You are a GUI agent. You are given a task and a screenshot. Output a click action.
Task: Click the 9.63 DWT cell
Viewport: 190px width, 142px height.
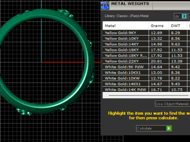coord(178,44)
